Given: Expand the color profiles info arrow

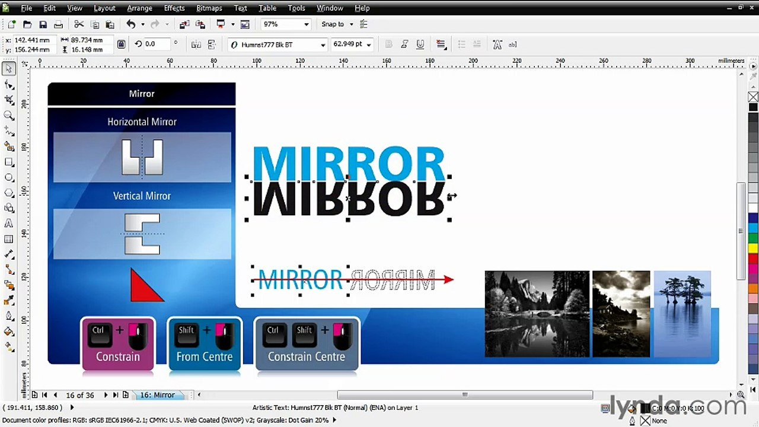Looking at the screenshot, I should (x=334, y=420).
